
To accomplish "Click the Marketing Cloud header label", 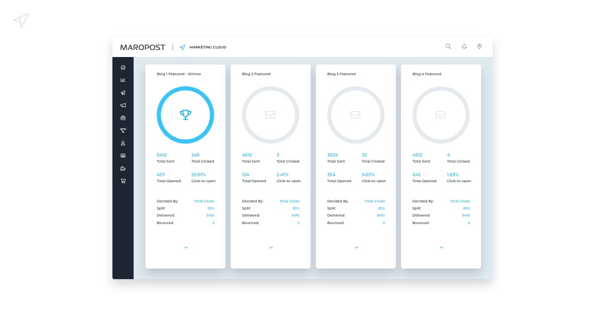I will click(207, 47).
